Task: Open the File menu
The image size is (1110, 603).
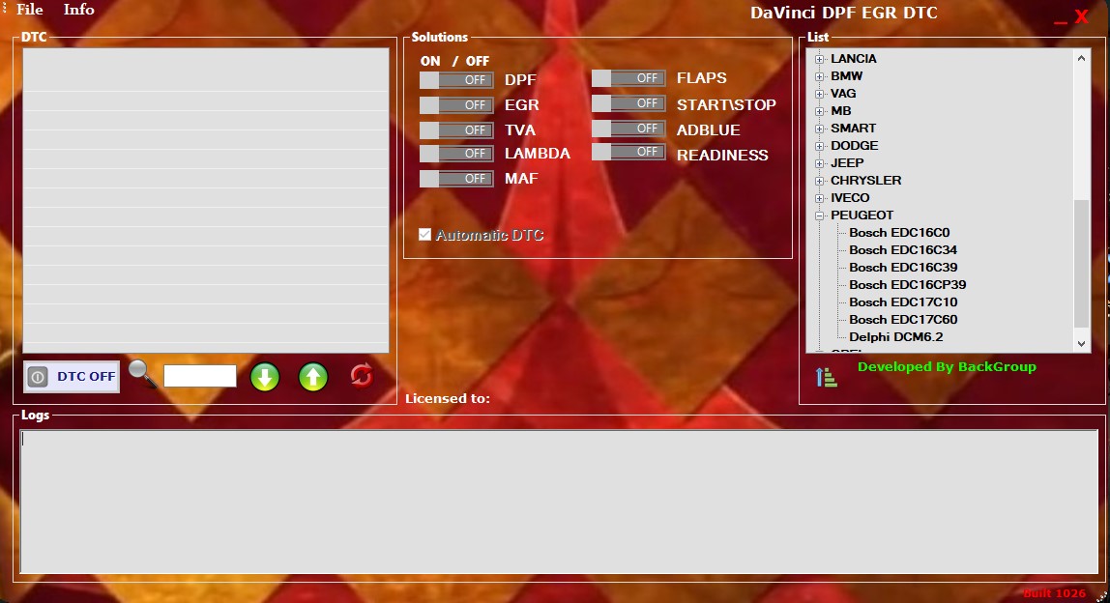Action: 27,10
